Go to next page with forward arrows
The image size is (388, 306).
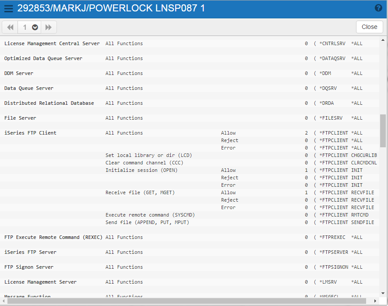click(49, 27)
